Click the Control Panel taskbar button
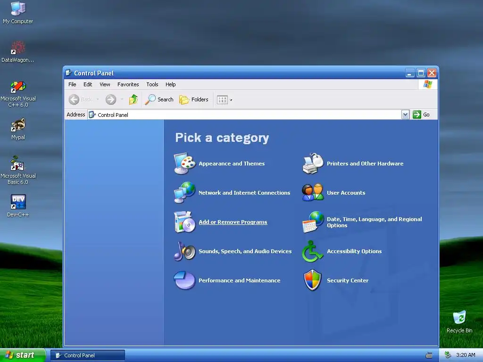This screenshot has width=483, height=362. pos(88,355)
